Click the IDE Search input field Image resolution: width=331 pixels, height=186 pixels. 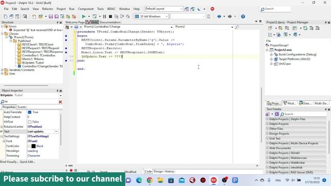pos(275,9)
